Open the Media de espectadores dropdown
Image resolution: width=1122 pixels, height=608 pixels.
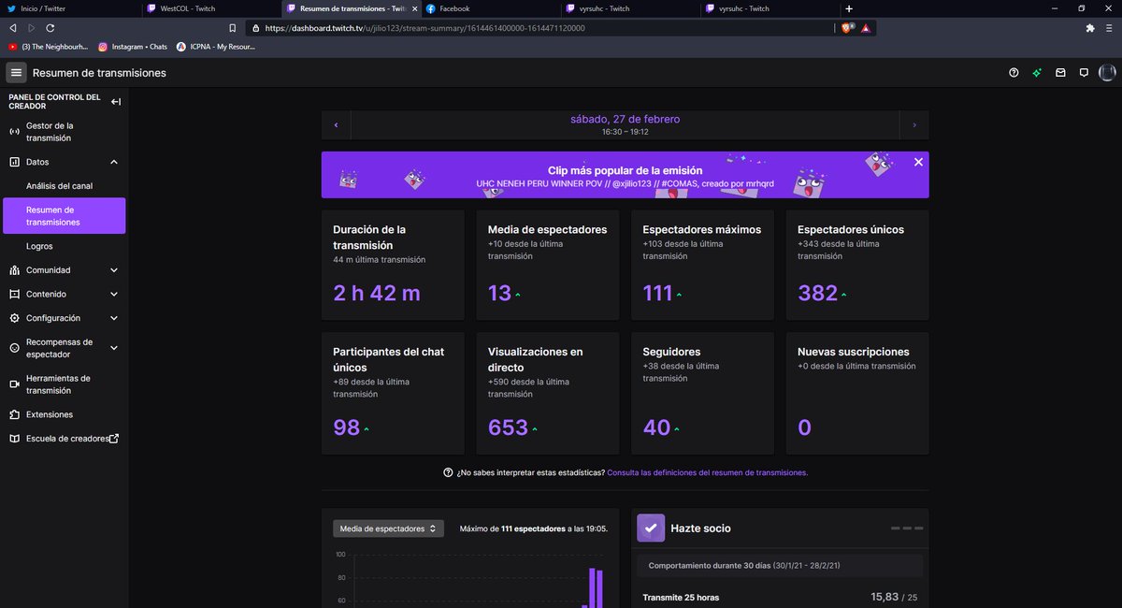click(388, 528)
